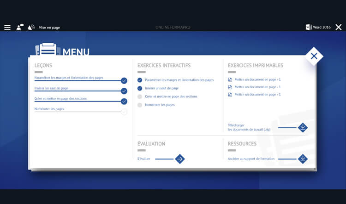Click download diamond for documents de travail zip

[303, 128]
